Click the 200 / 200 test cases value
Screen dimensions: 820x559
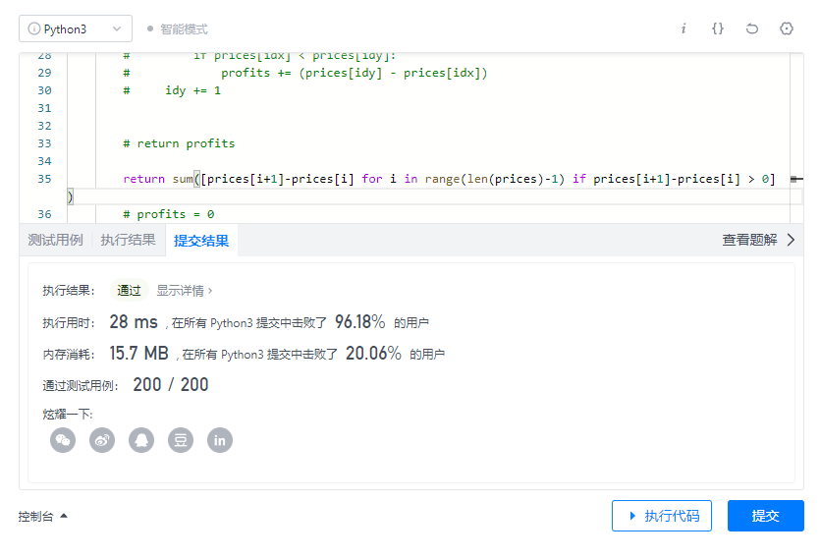click(171, 385)
